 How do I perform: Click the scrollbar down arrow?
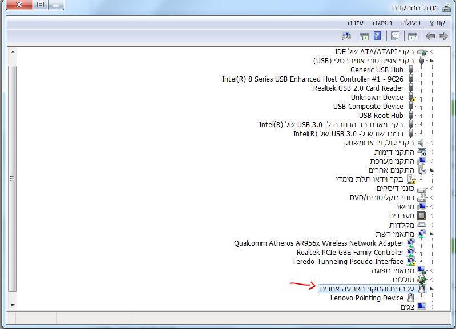[x=12, y=306]
